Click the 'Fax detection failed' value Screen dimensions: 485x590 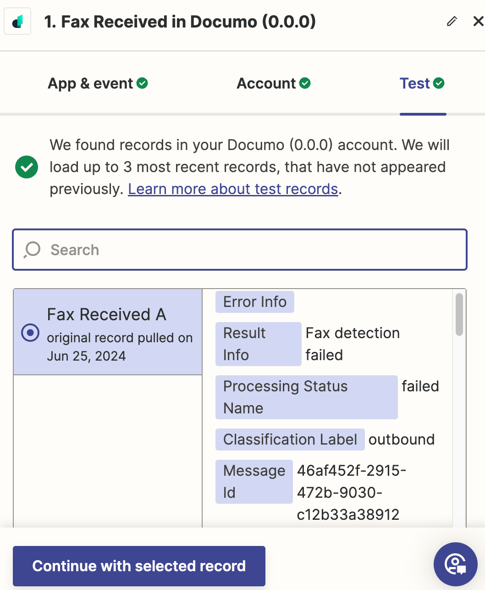[353, 344]
